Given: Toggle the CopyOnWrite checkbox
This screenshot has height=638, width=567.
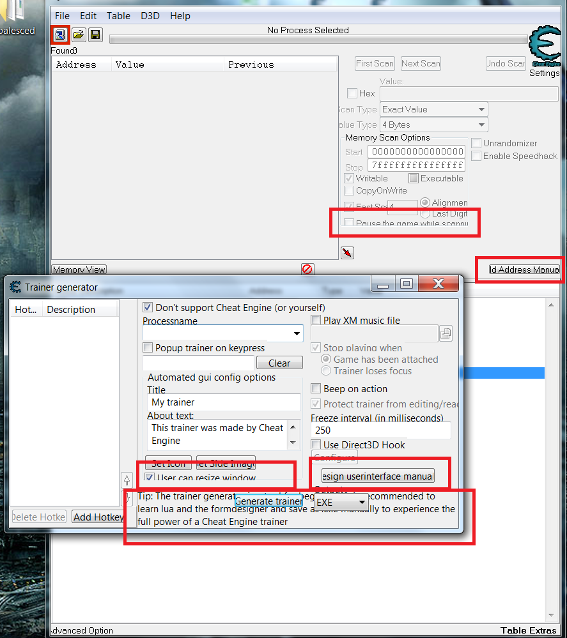Looking at the screenshot, I should click(348, 190).
